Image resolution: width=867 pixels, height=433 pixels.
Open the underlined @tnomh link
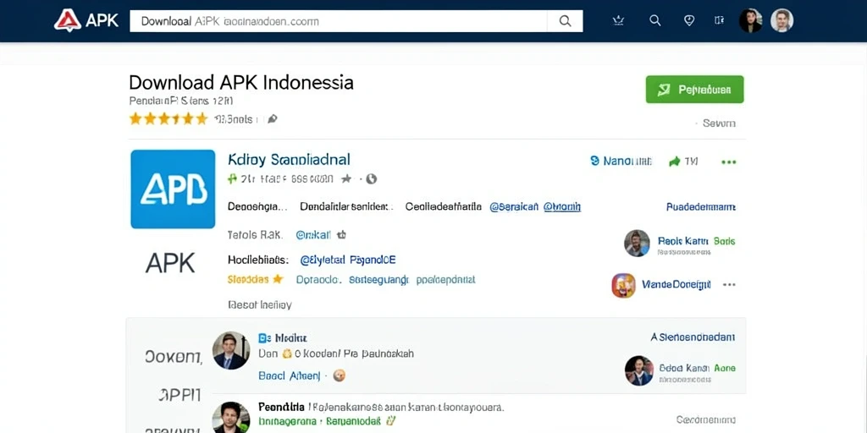click(562, 206)
